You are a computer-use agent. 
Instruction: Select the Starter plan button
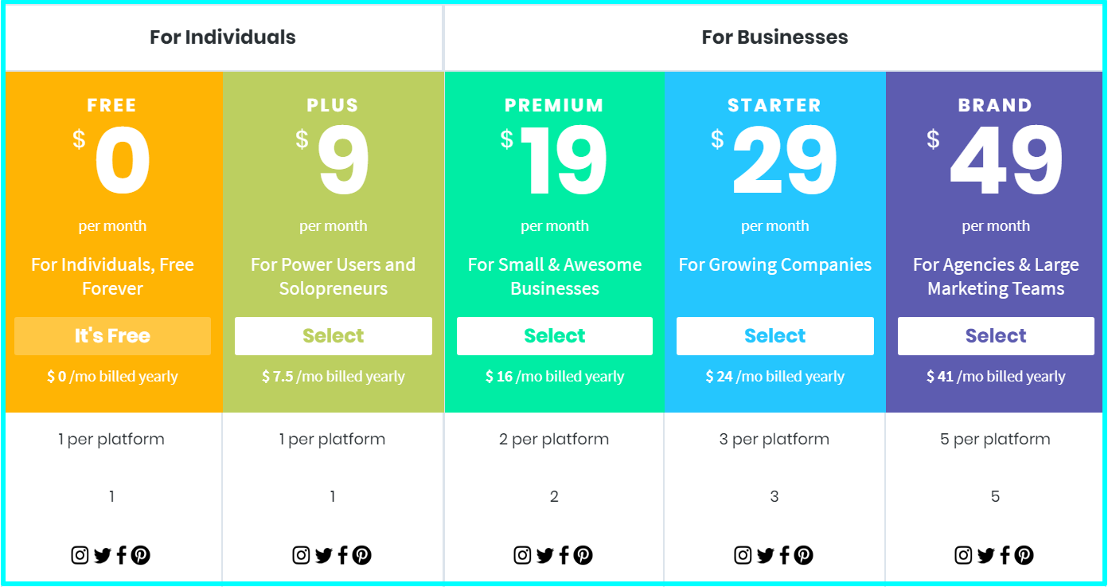pyautogui.click(x=775, y=336)
